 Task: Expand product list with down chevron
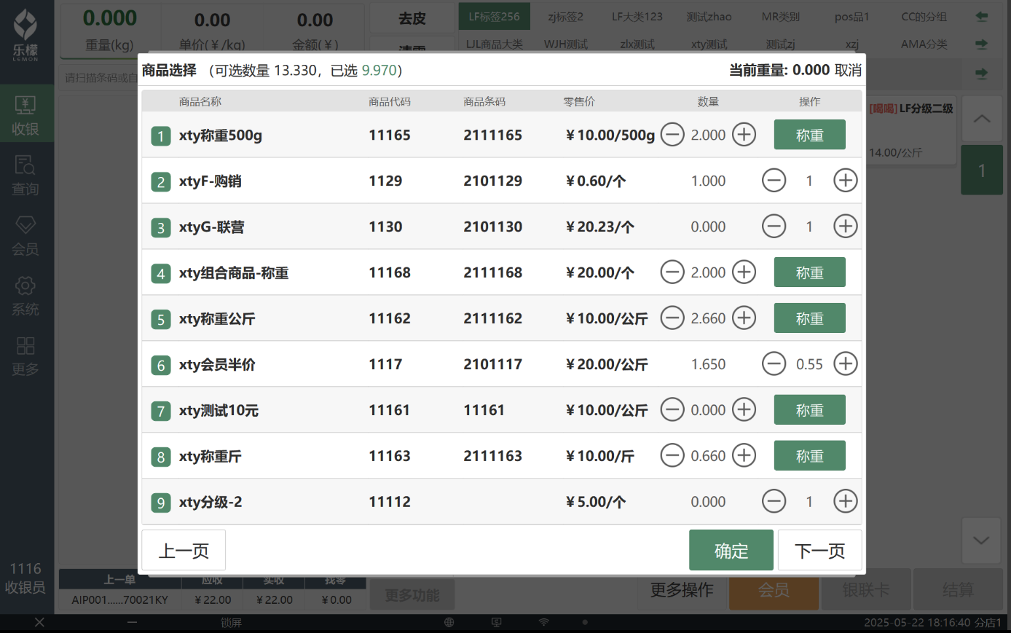[x=981, y=540]
